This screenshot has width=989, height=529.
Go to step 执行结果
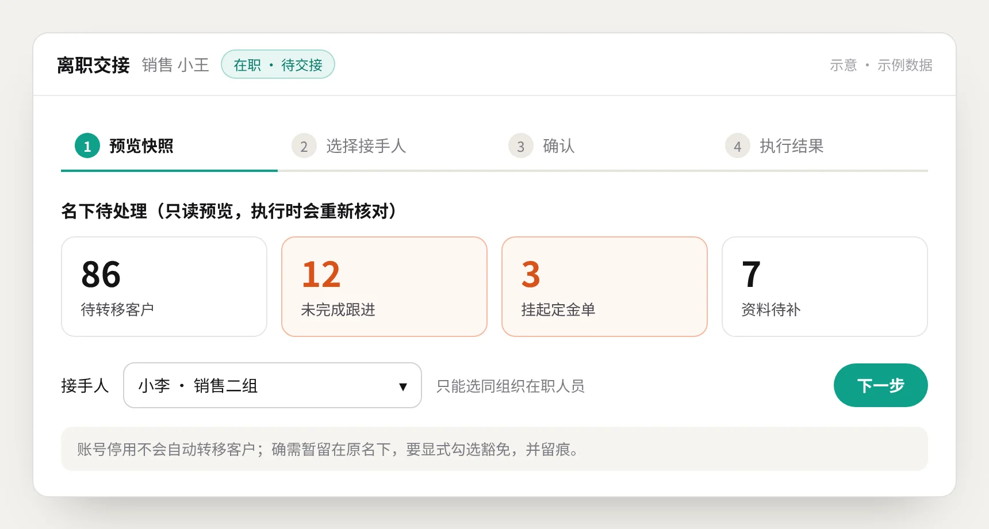819,146
